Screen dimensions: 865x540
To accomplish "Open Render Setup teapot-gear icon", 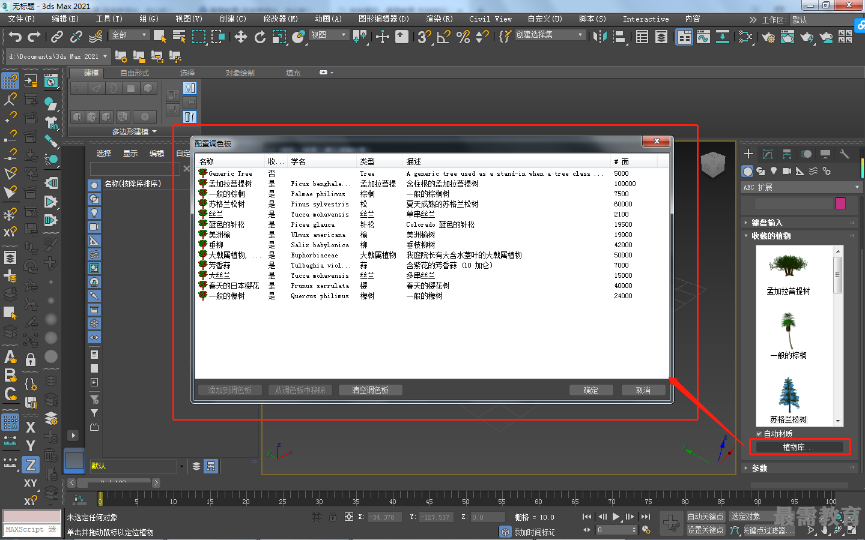I will 768,37.
